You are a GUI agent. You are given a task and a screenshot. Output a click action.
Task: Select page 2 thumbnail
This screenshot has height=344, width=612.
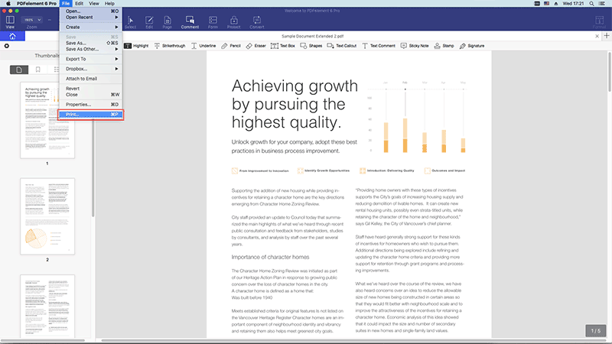(47, 216)
